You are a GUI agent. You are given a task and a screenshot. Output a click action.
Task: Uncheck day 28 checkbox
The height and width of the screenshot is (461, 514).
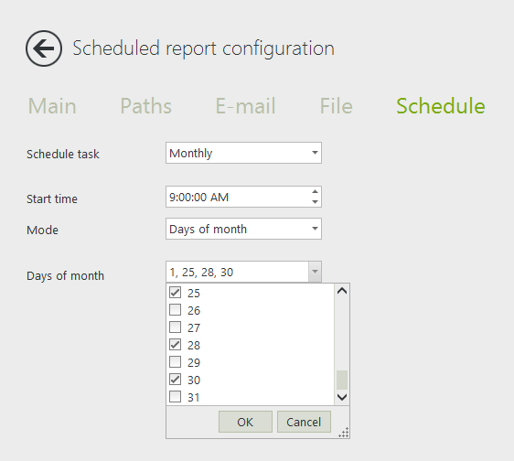coord(175,344)
